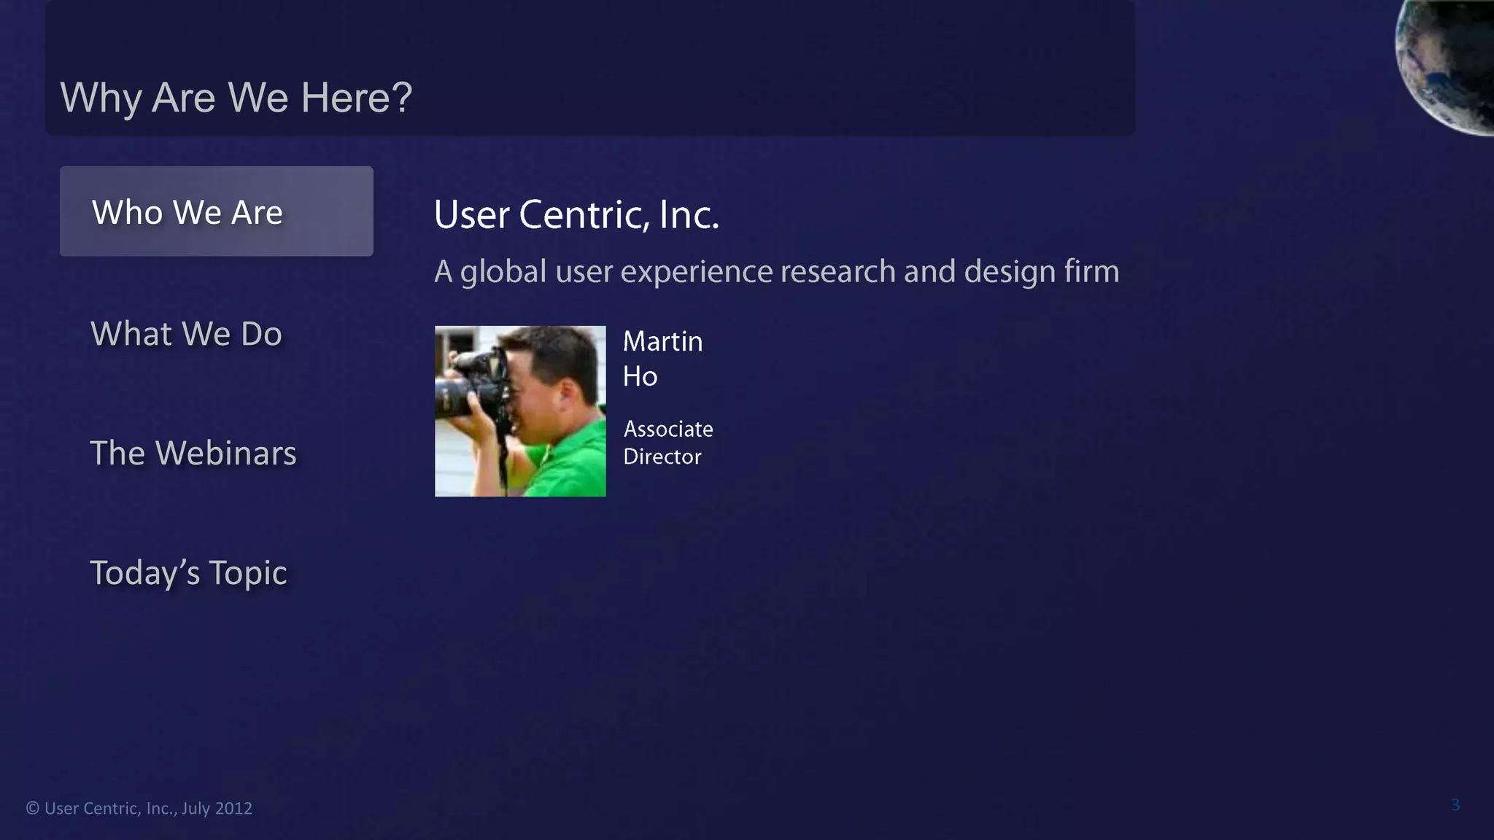This screenshot has height=840, width=1494.
Task: Open the What We Do section
Action: (x=187, y=334)
